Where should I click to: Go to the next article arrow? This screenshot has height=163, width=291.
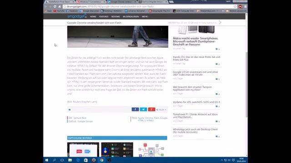220,23
